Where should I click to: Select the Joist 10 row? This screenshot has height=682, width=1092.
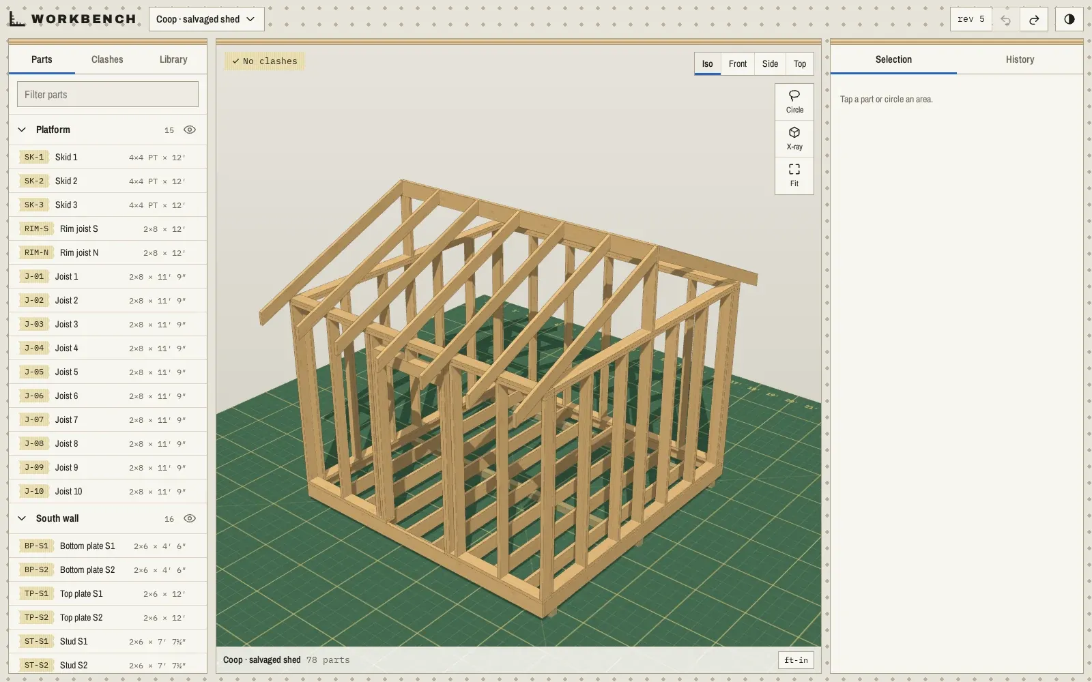[x=108, y=491]
